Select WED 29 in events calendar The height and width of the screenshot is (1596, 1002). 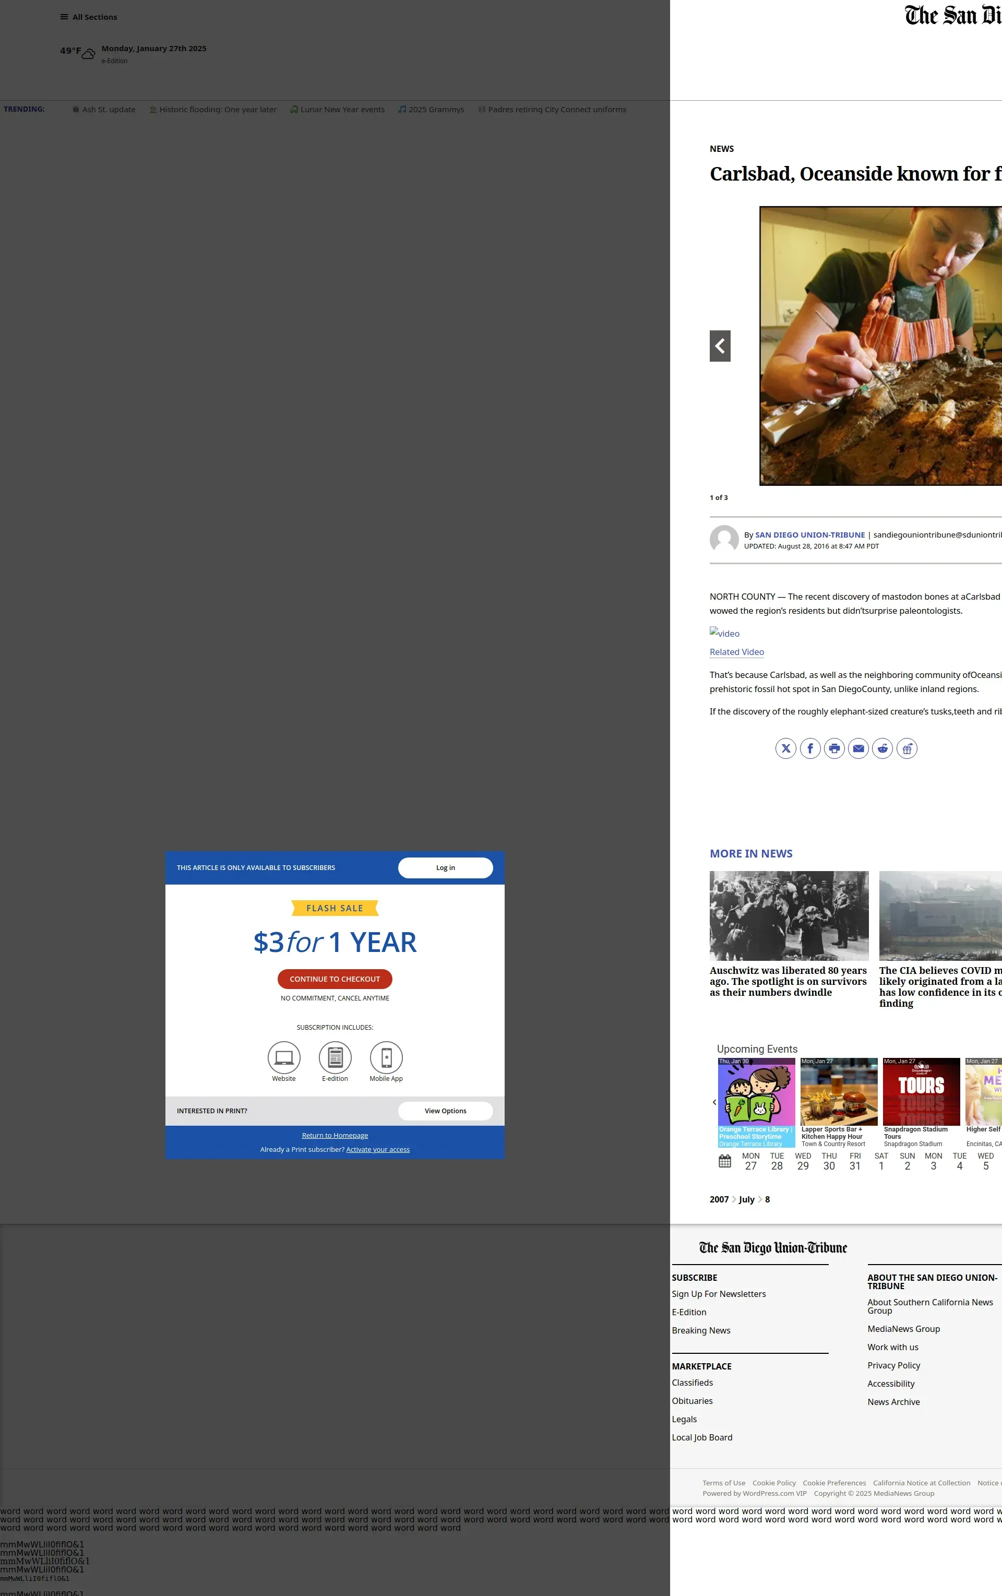[x=803, y=1161]
